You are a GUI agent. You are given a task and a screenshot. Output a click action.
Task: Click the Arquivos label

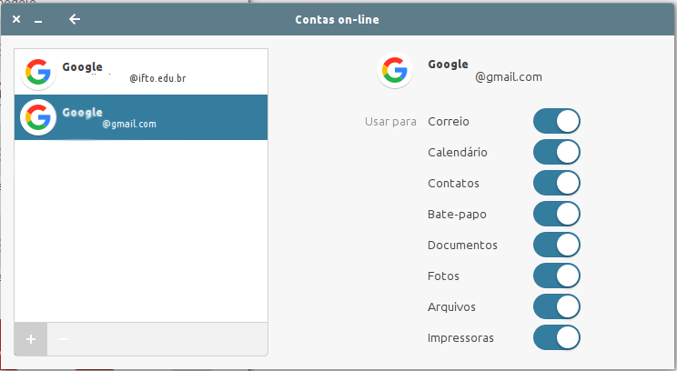tap(451, 307)
